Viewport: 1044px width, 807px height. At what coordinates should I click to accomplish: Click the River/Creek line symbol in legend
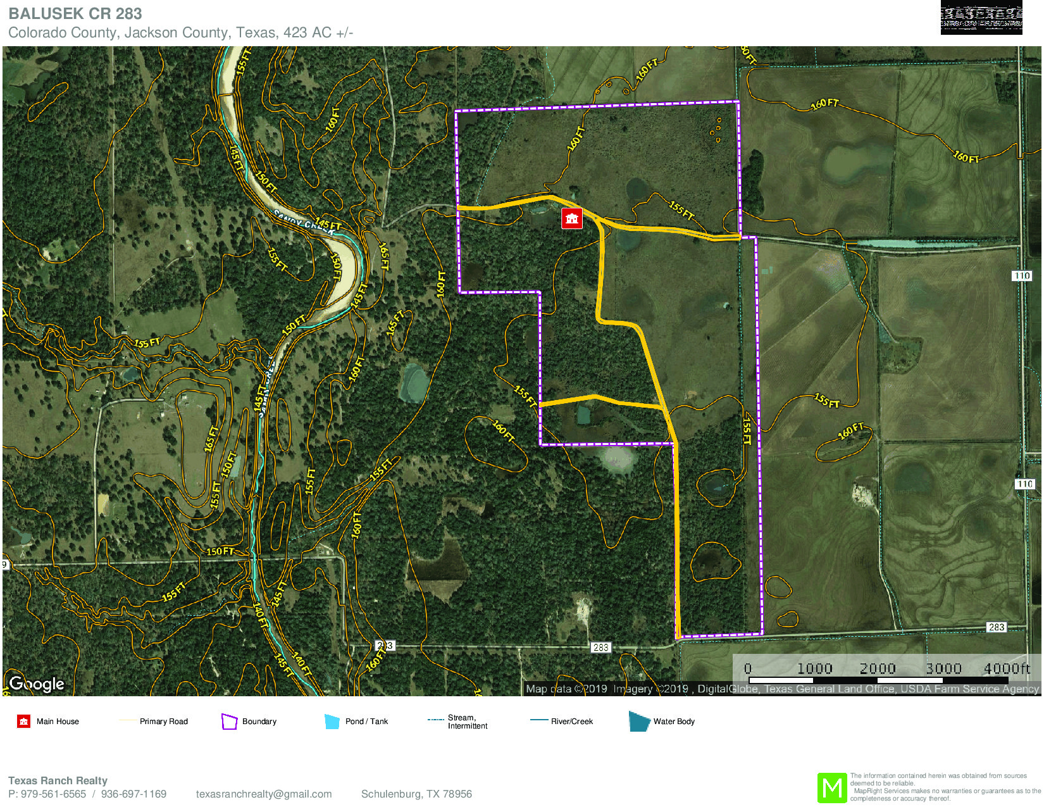coord(538,720)
